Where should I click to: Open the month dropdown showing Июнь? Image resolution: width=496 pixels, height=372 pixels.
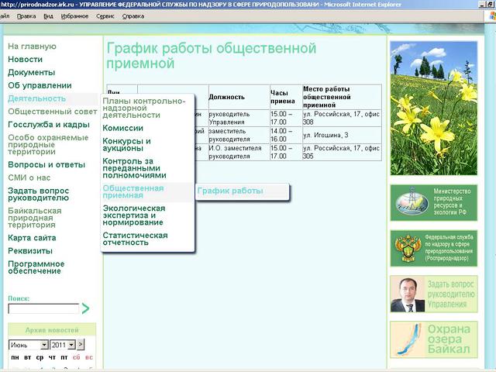29,344
